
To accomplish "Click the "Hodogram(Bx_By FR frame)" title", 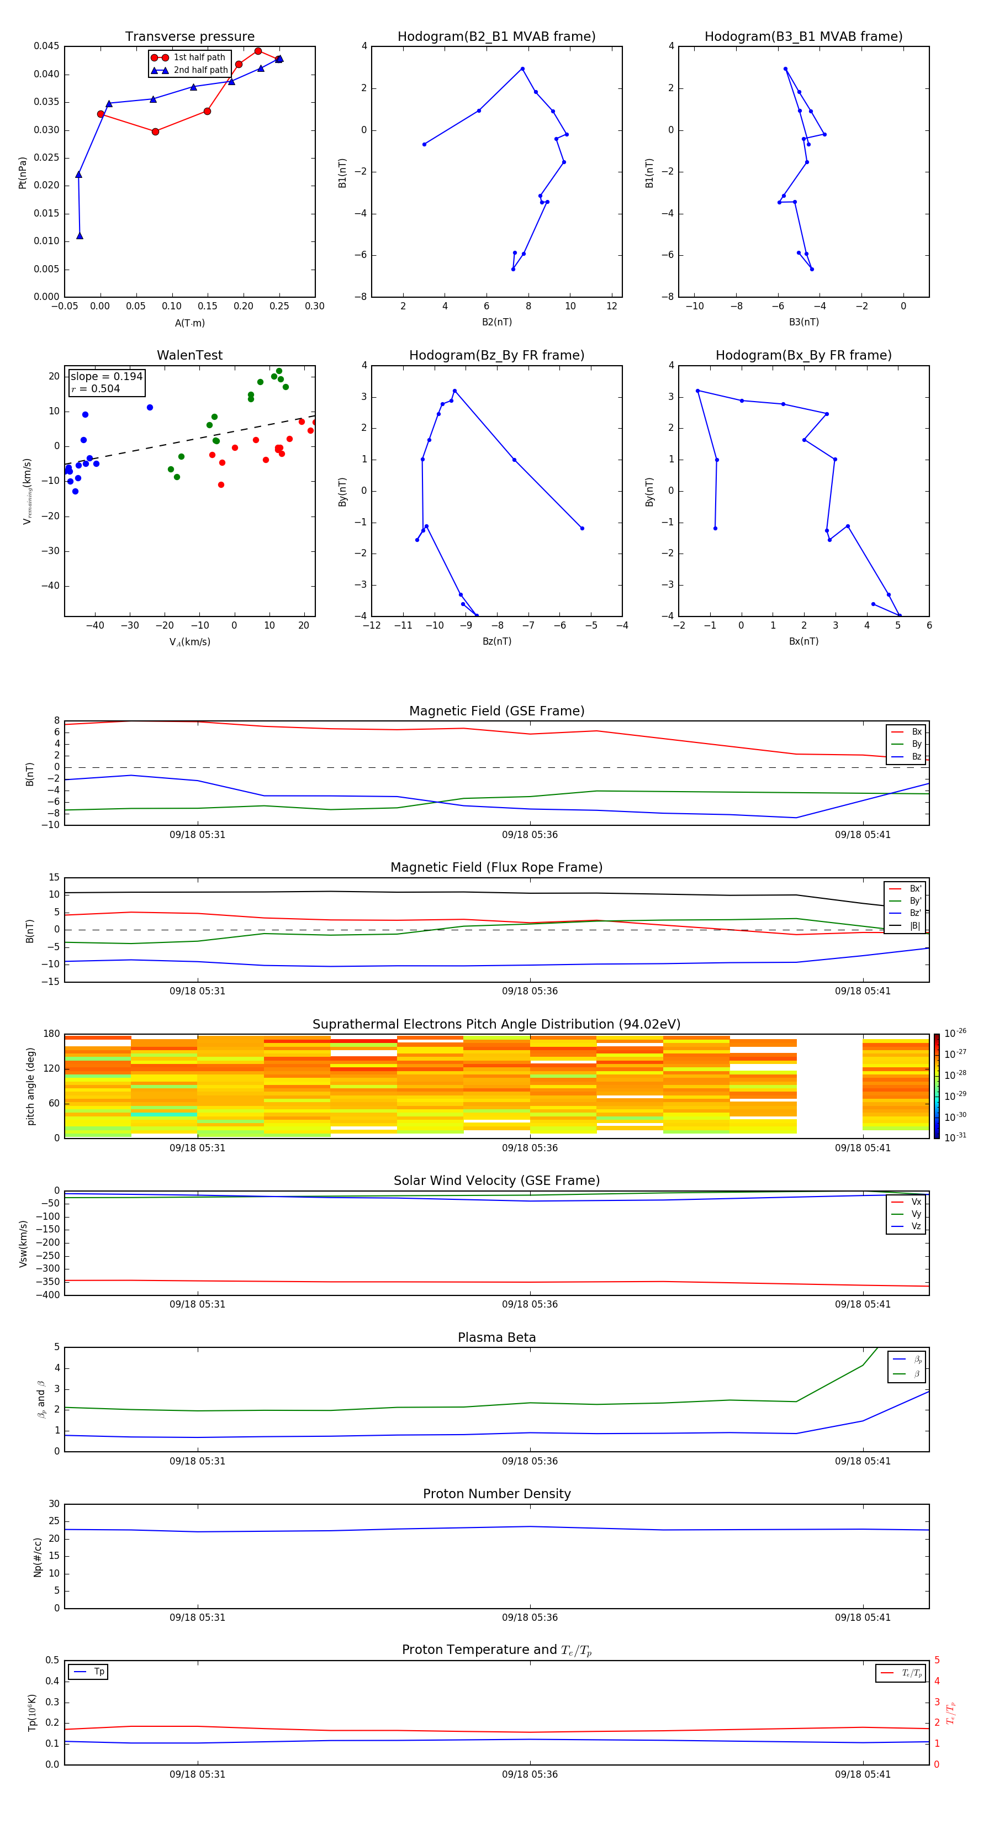I will 803,355.
